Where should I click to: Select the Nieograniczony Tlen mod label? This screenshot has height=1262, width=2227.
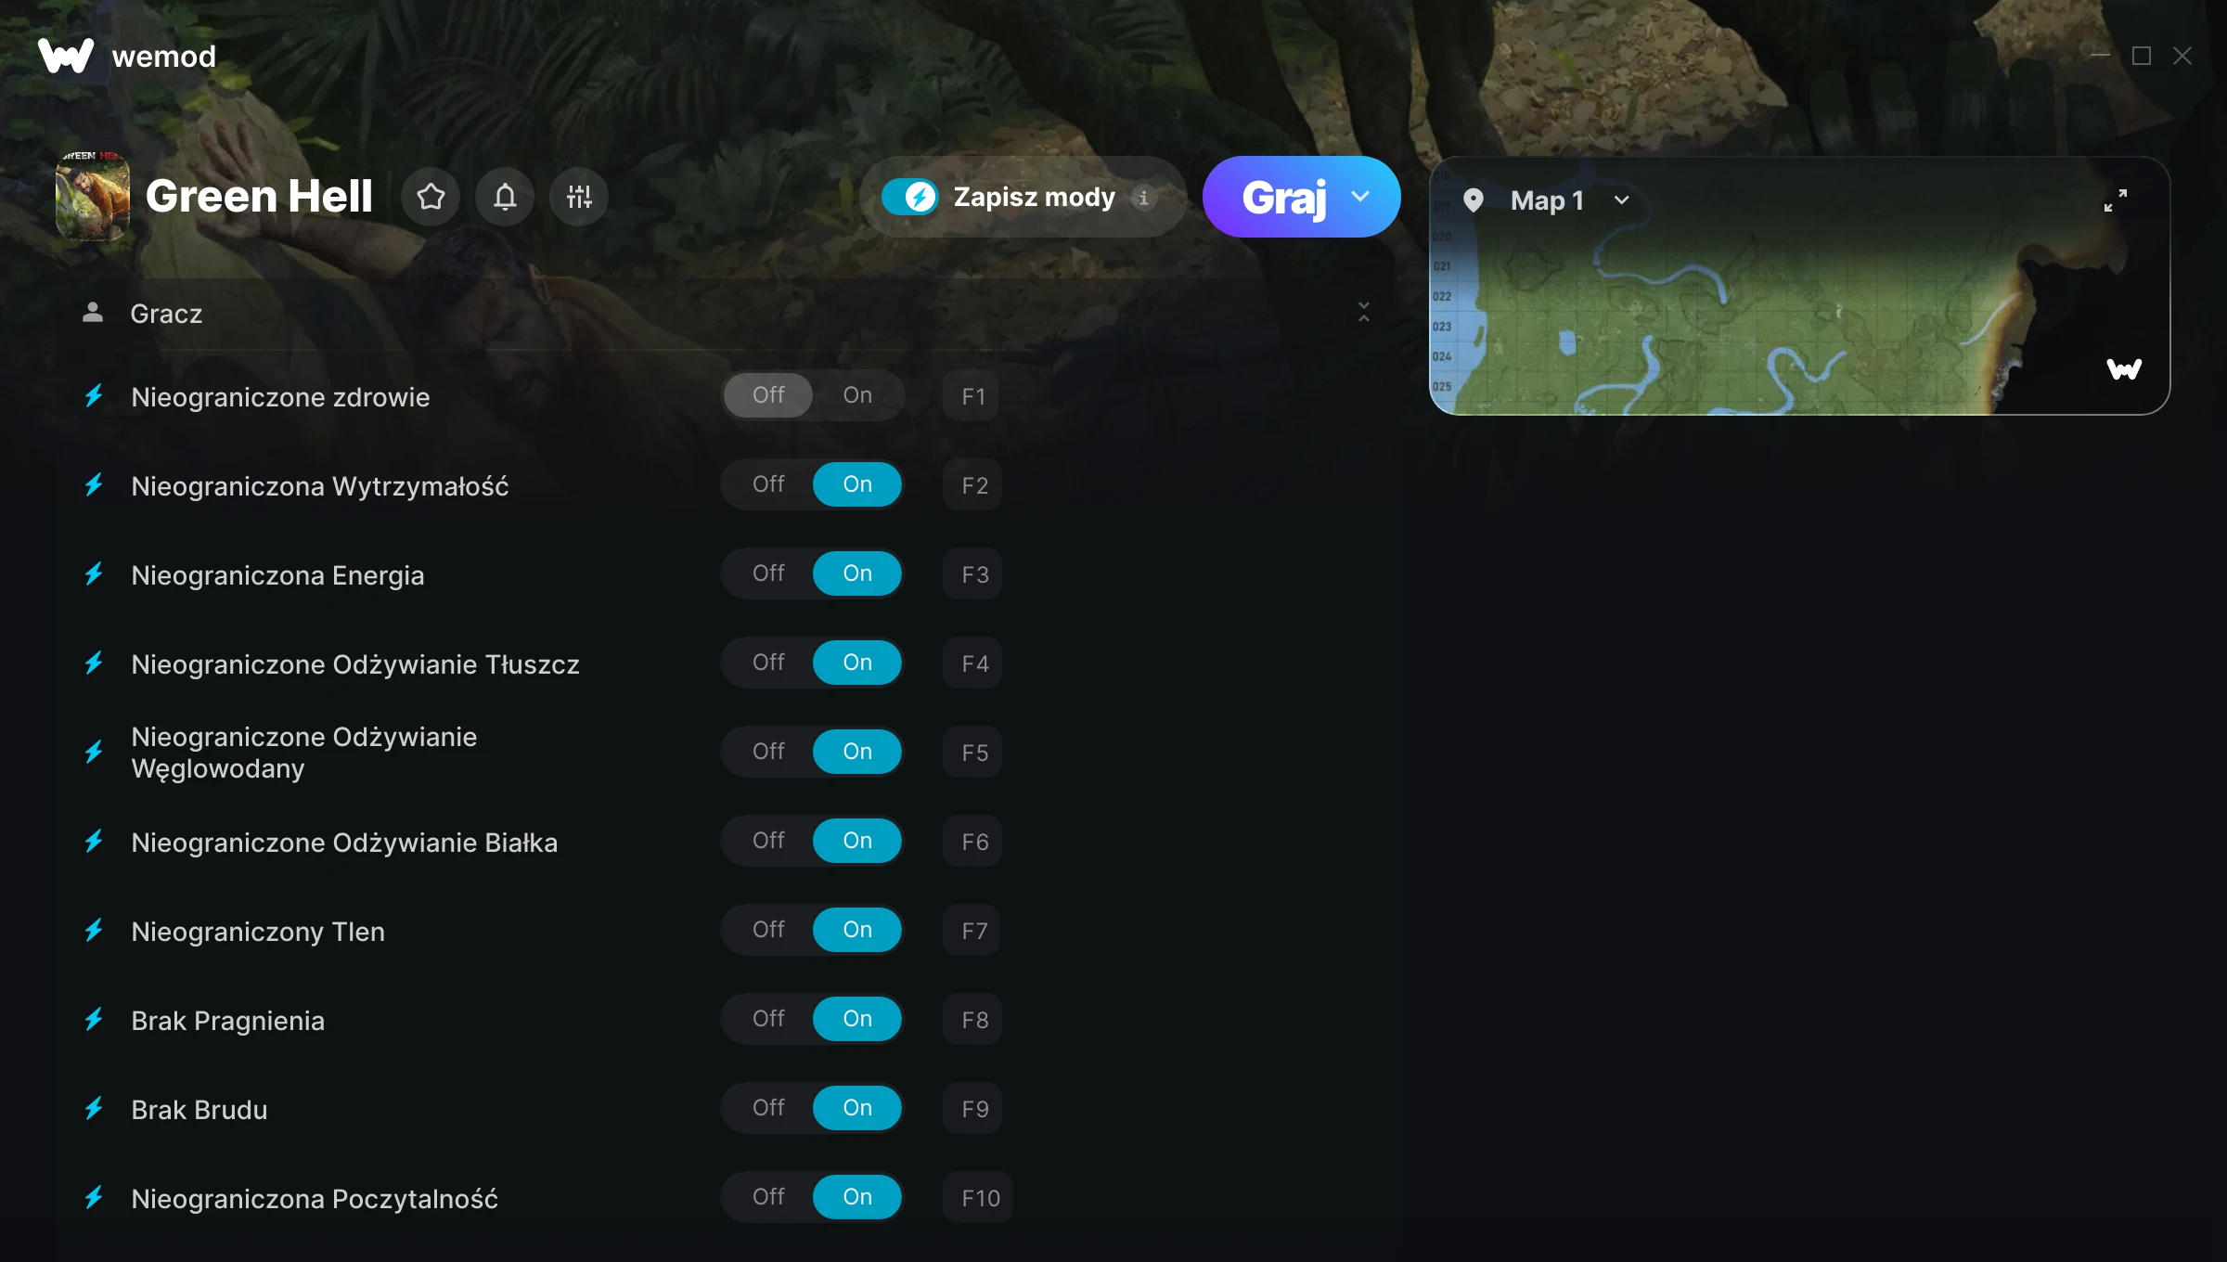pos(258,931)
